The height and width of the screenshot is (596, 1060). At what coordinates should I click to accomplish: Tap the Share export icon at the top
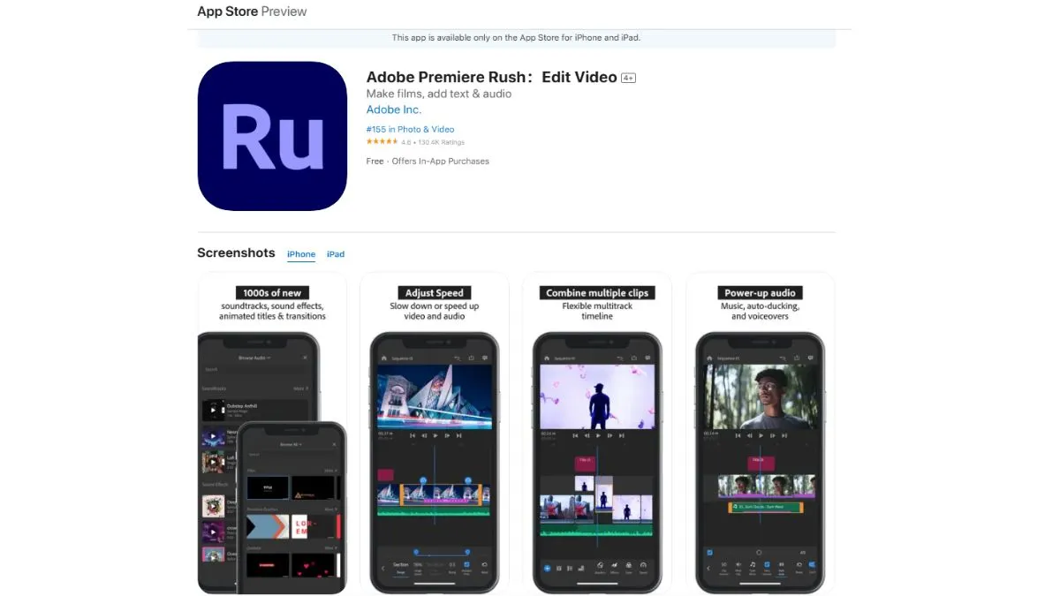pos(472,357)
